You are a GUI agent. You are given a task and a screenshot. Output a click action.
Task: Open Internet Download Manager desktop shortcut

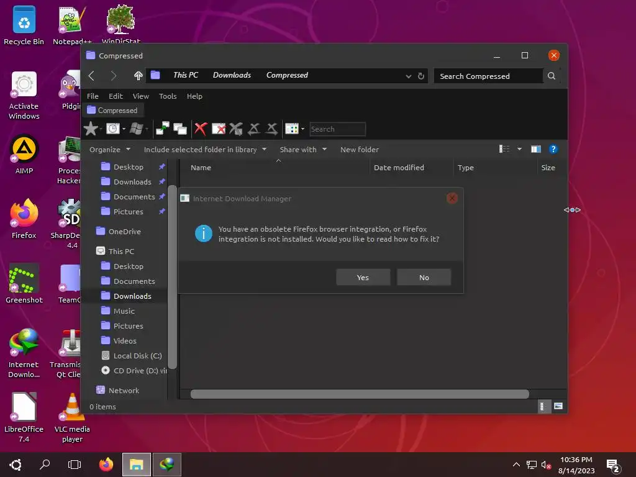(x=24, y=353)
